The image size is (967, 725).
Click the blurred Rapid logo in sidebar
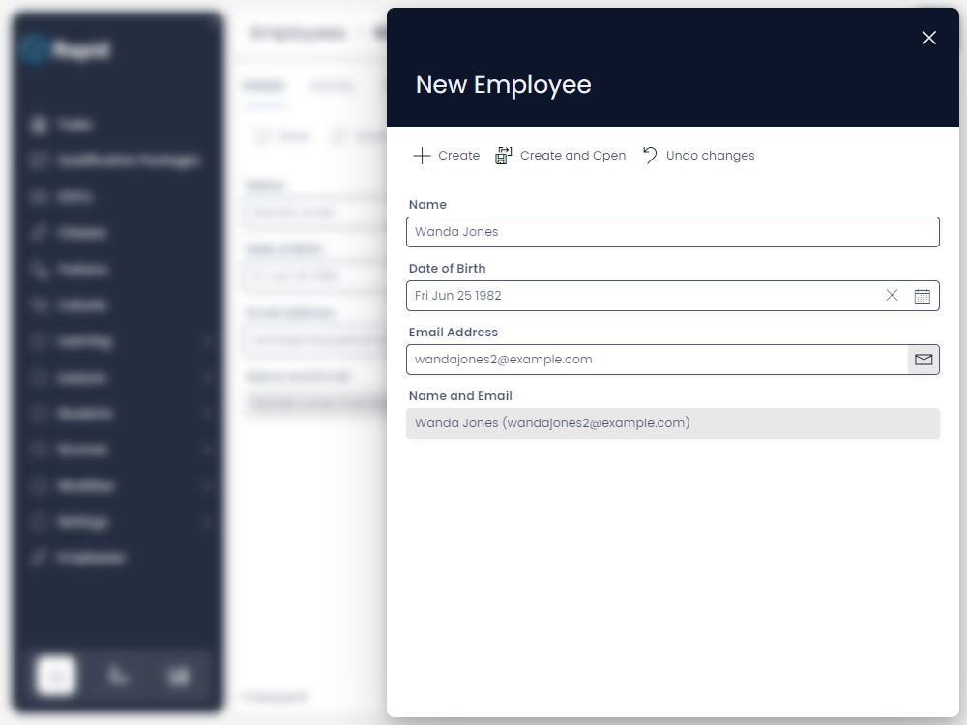67,49
